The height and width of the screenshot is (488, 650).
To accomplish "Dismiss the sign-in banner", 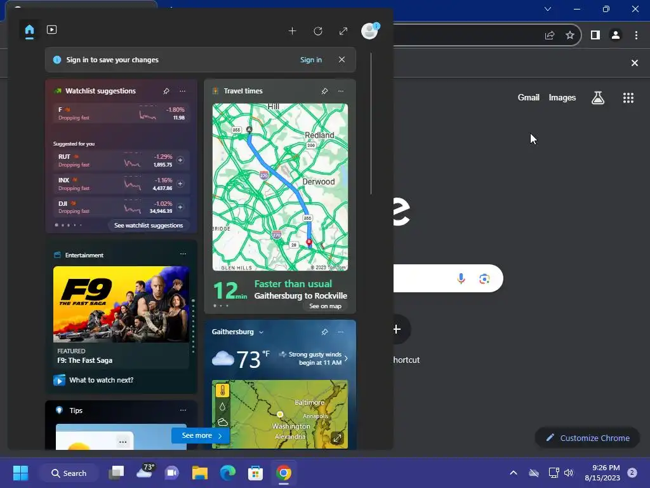I will (342, 60).
